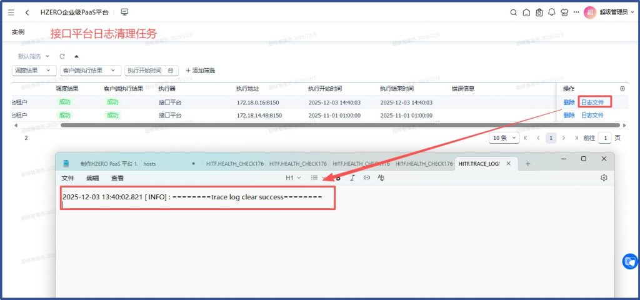Open the 10条 page size dropdown
The height and width of the screenshot is (300, 640).
pyautogui.click(x=505, y=137)
